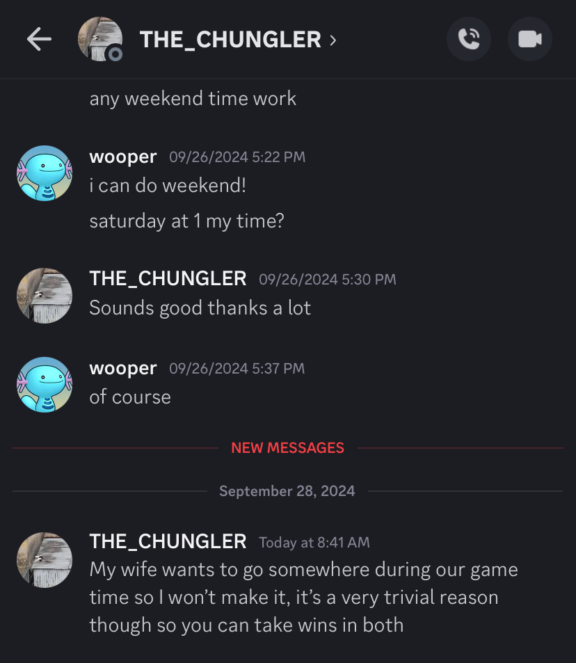Screen dimensions: 576x663
Task: Start a video call
Action: 530,39
